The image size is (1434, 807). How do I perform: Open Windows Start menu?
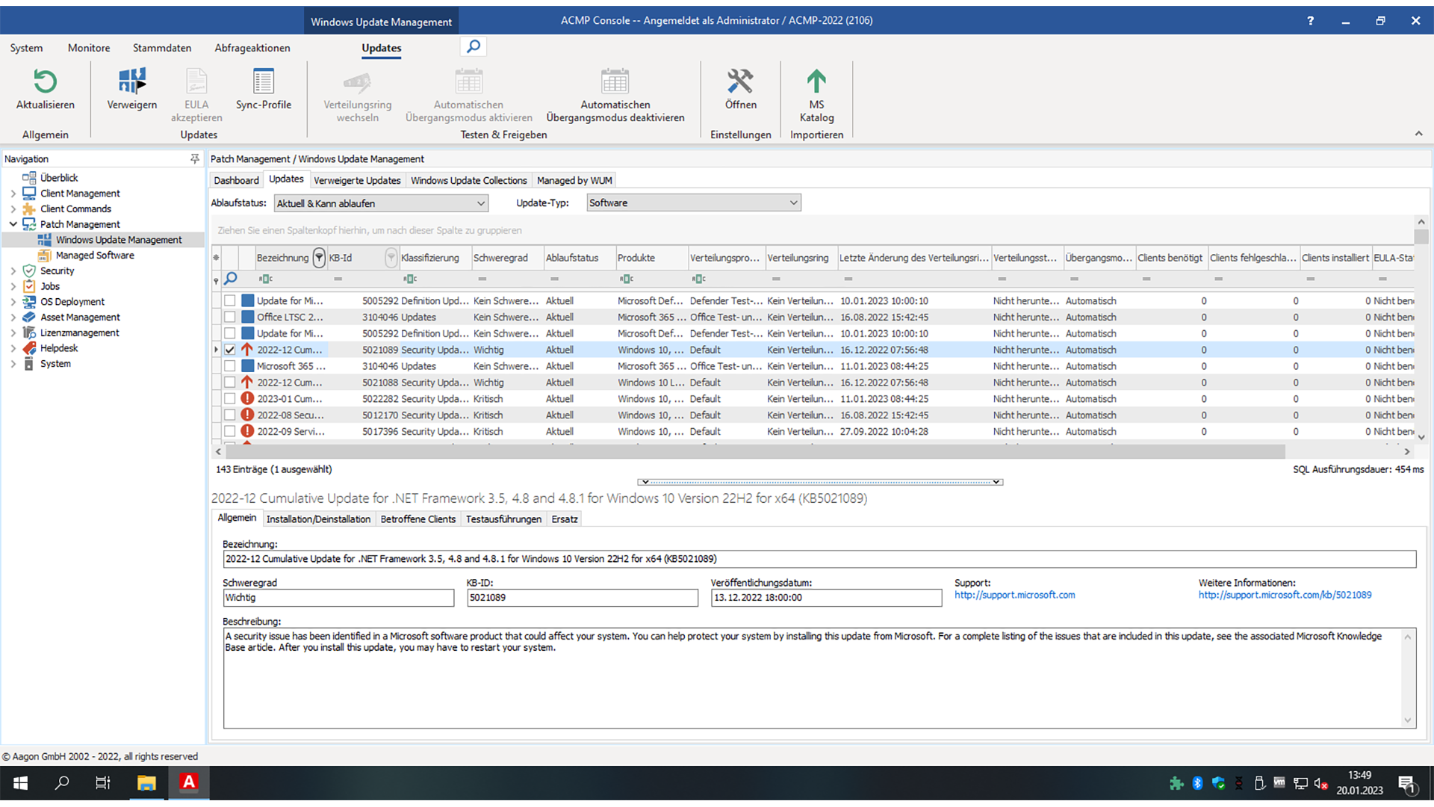click(21, 782)
